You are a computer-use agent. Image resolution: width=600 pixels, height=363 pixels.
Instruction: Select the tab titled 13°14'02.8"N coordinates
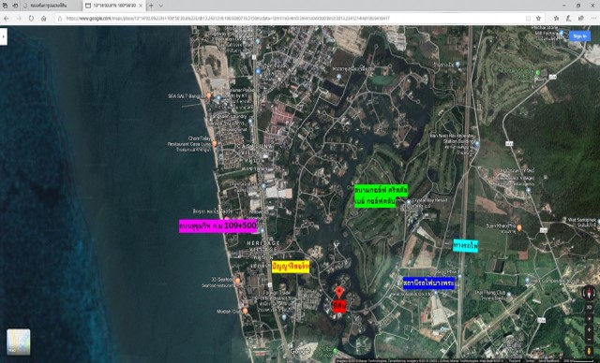click(114, 6)
